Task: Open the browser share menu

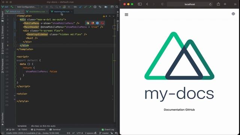Action: tap(218, 4)
